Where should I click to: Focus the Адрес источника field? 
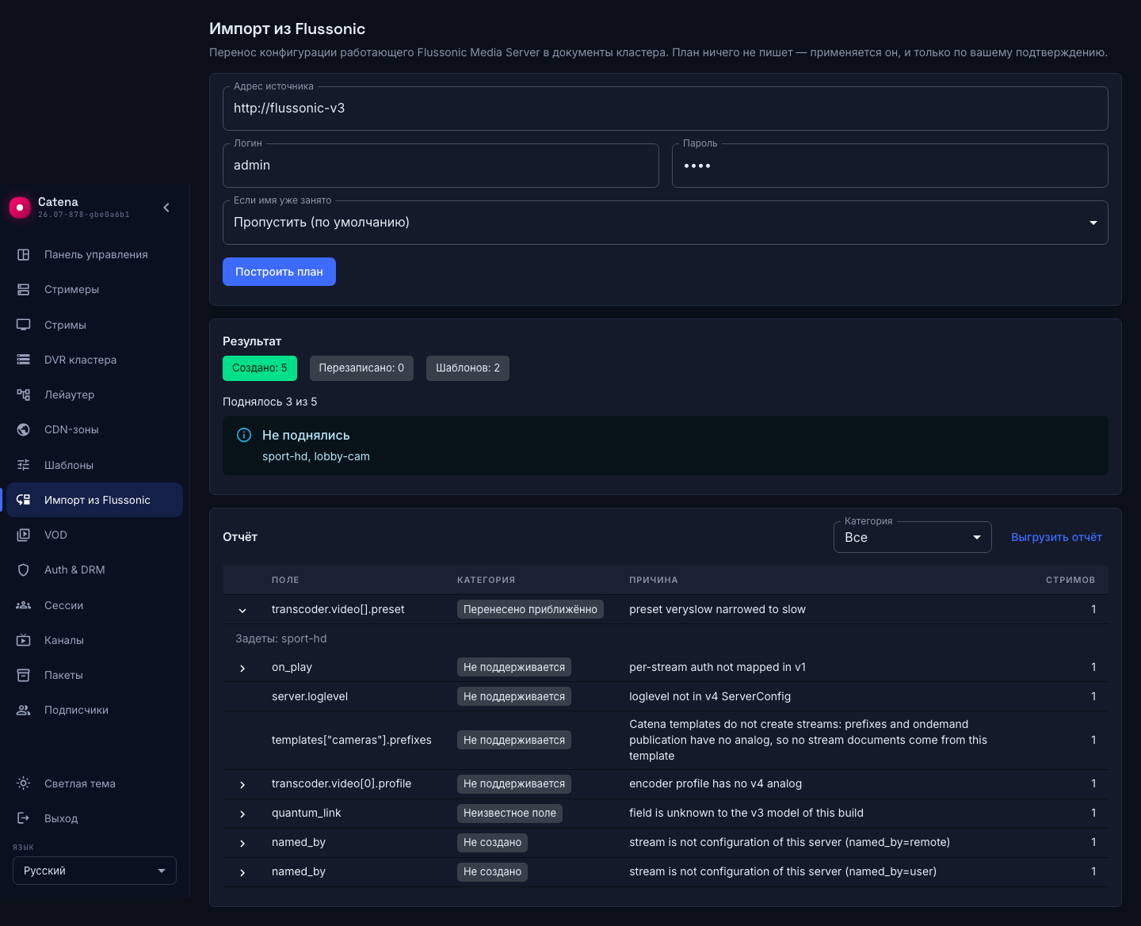[666, 109]
